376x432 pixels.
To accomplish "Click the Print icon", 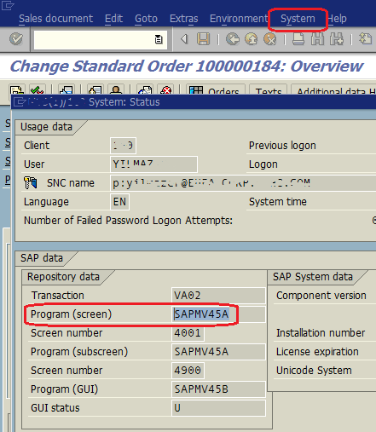I will (298, 39).
